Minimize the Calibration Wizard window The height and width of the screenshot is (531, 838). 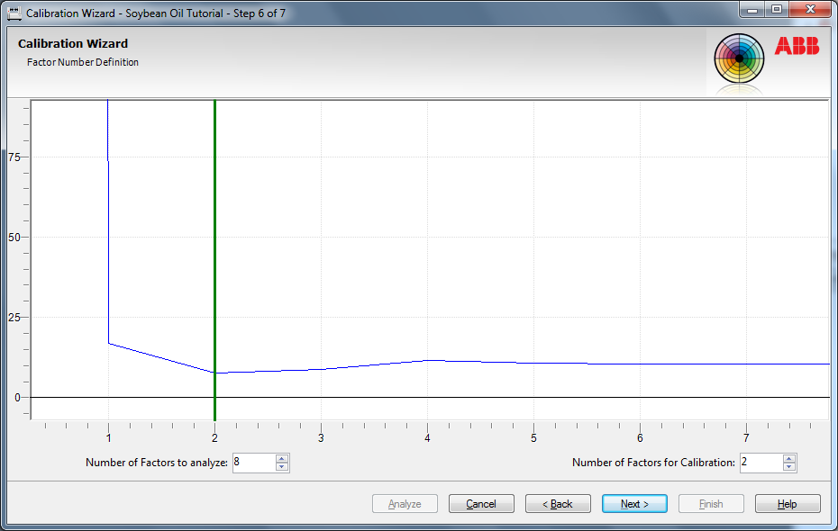point(752,9)
